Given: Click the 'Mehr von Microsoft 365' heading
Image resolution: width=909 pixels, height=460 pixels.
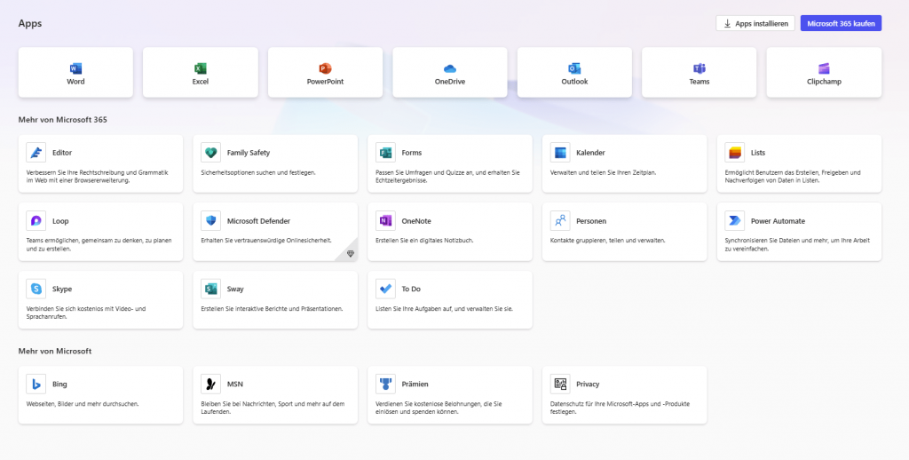Looking at the screenshot, I should (x=63, y=120).
